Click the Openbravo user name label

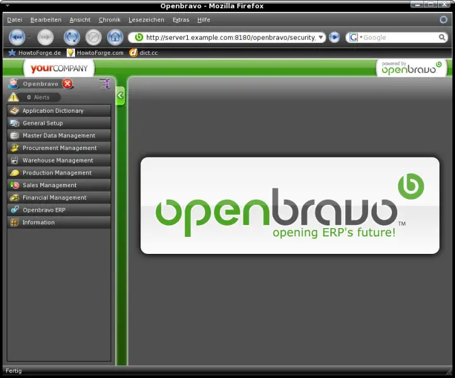point(40,84)
